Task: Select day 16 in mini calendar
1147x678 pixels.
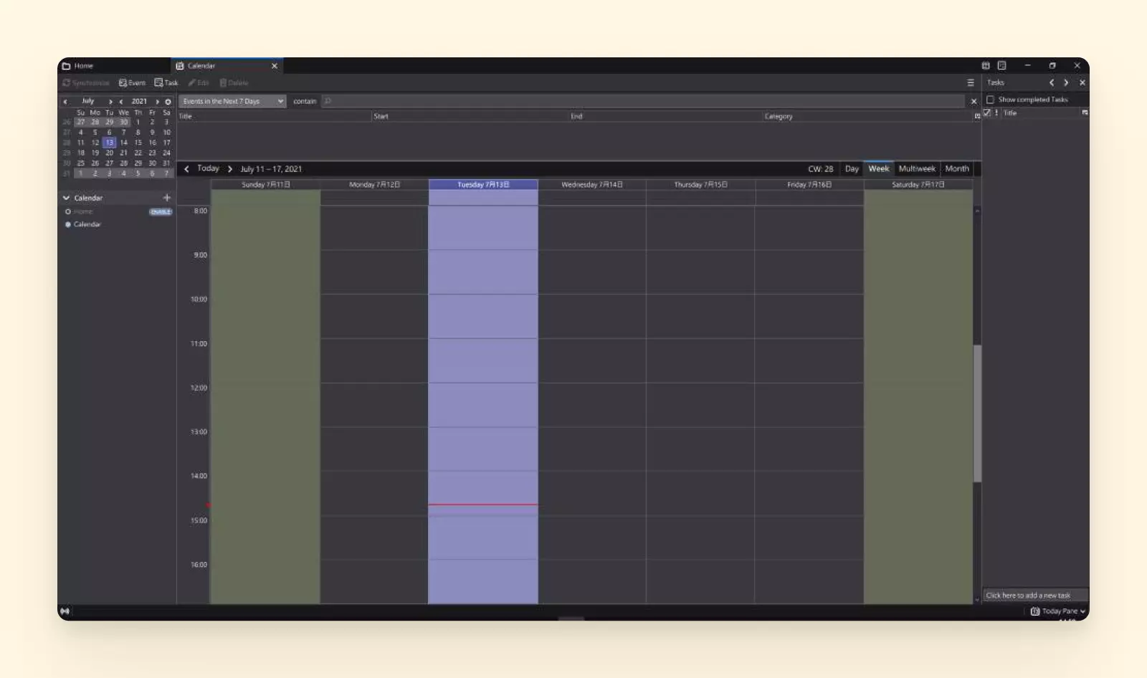Action: click(152, 143)
